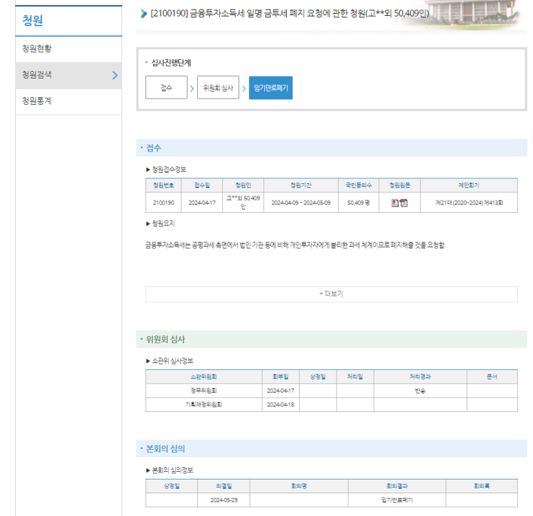Click the triangle bullet beside 소관위 심사정보
The height and width of the screenshot is (516, 533).
[148, 360]
